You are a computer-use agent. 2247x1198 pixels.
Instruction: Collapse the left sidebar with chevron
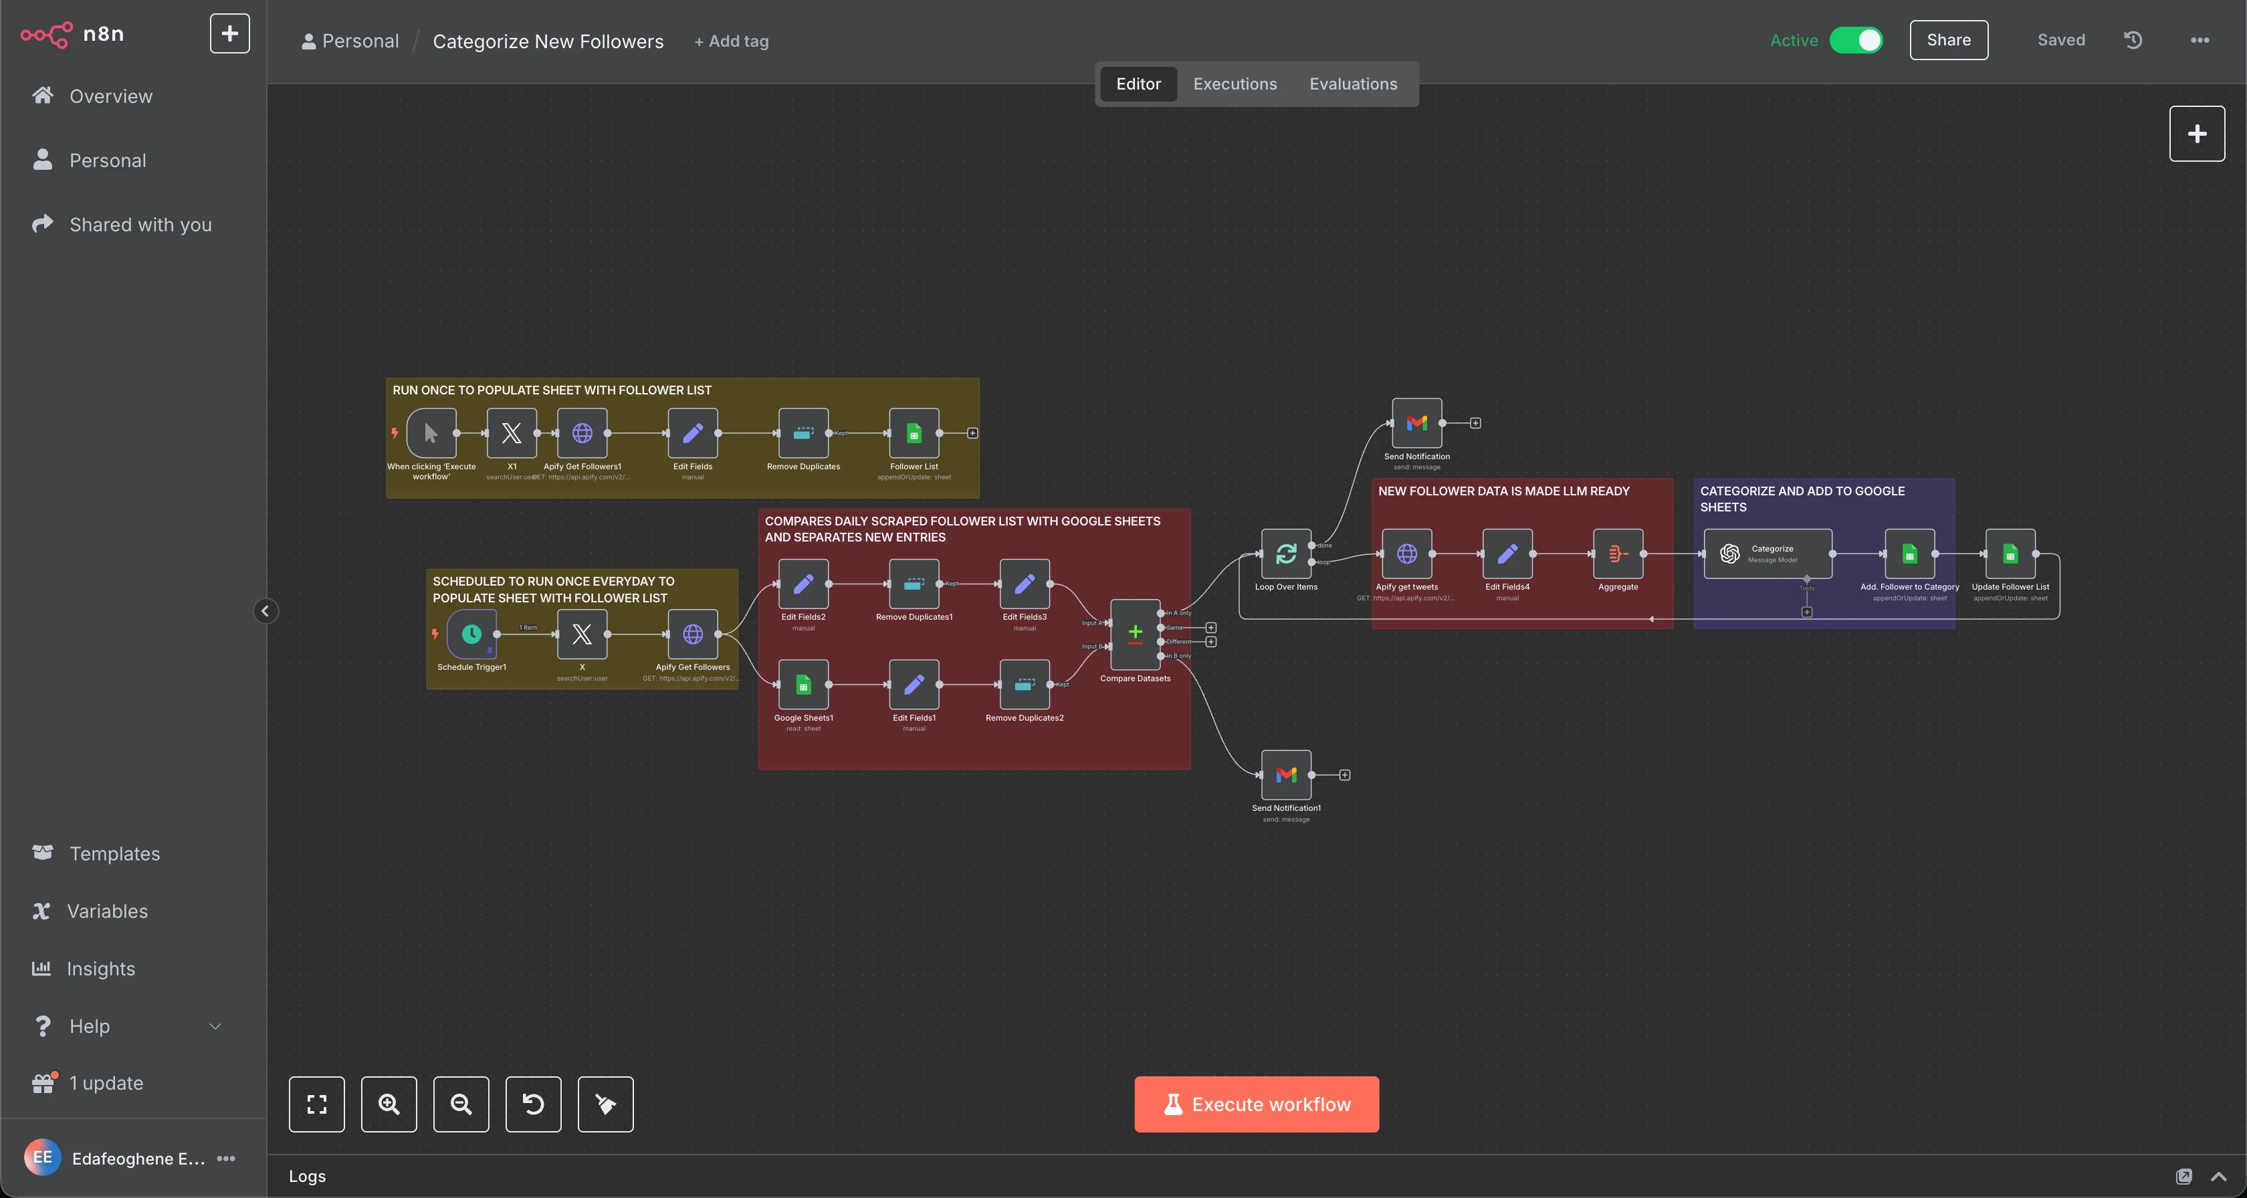click(x=266, y=611)
